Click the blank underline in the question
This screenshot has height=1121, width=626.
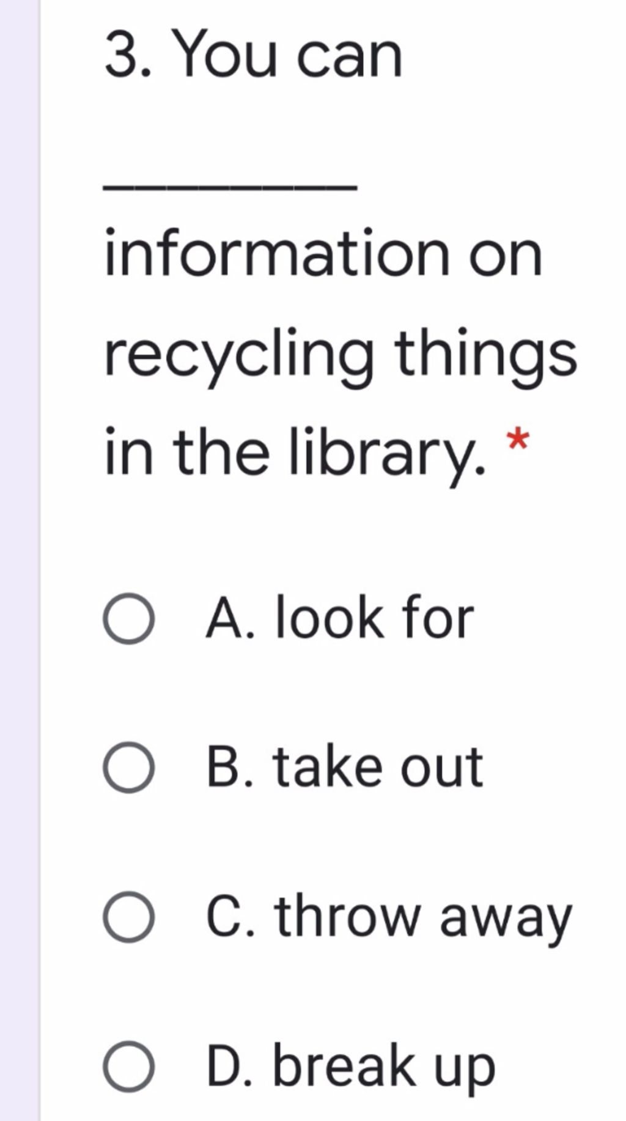tap(230, 187)
